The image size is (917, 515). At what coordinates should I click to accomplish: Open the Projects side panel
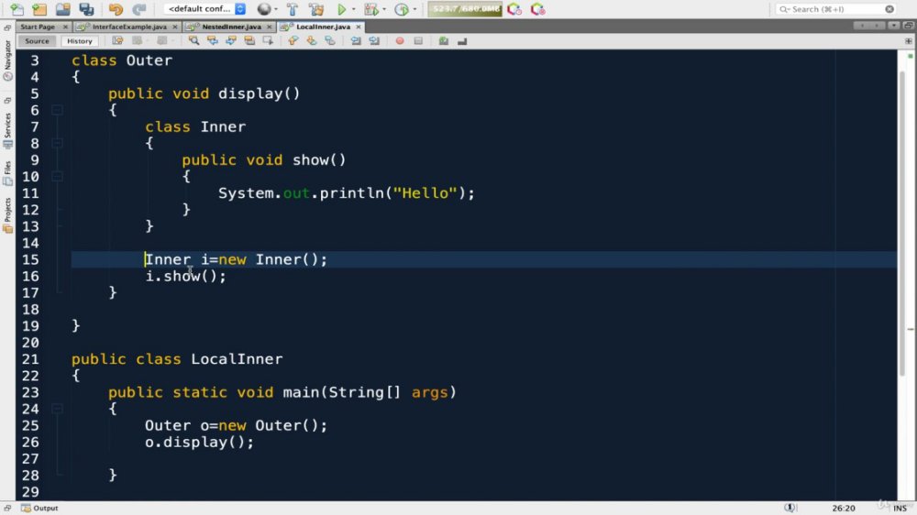7,215
